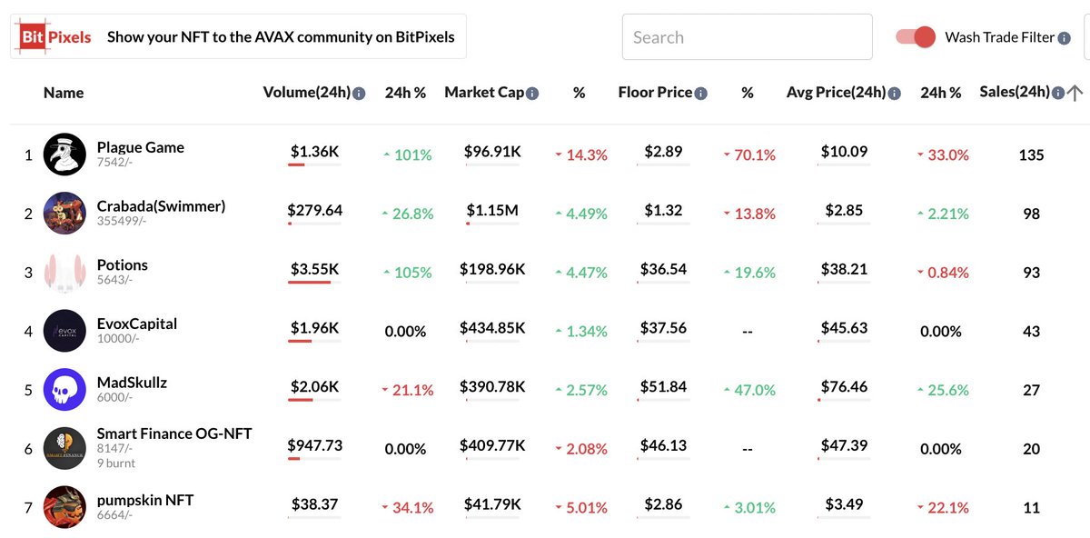Sort by the Name column header

64,93
